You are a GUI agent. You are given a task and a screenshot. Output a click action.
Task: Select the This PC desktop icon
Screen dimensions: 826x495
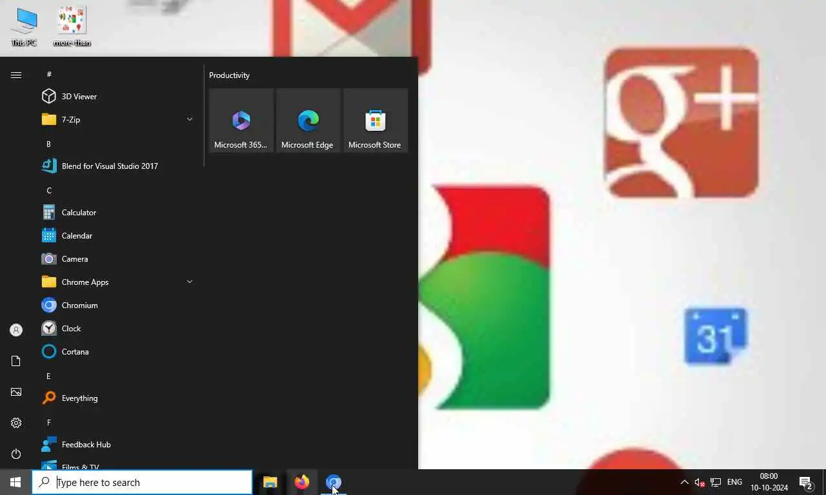click(24, 27)
